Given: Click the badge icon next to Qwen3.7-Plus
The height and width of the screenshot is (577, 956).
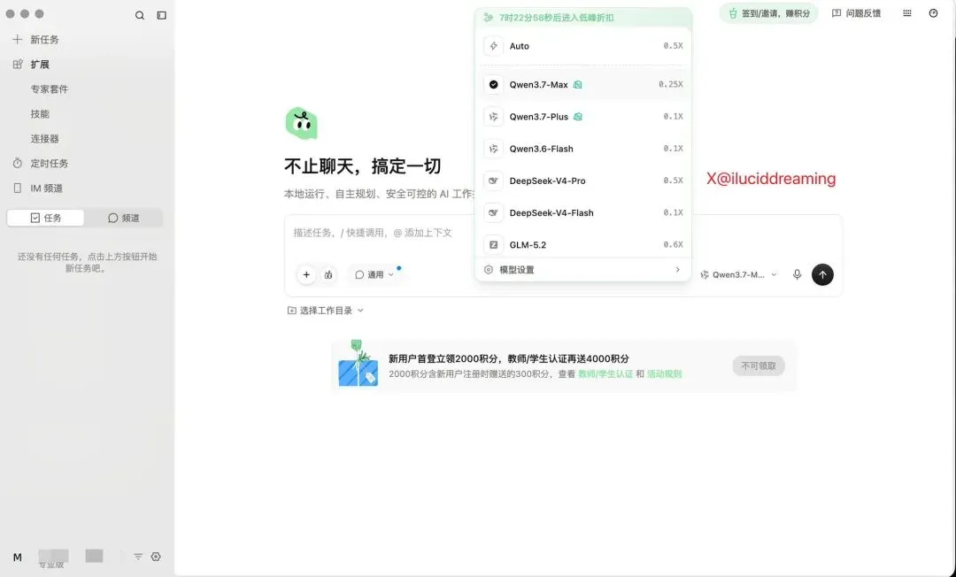Looking at the screenshot, I should coord(577,117).
